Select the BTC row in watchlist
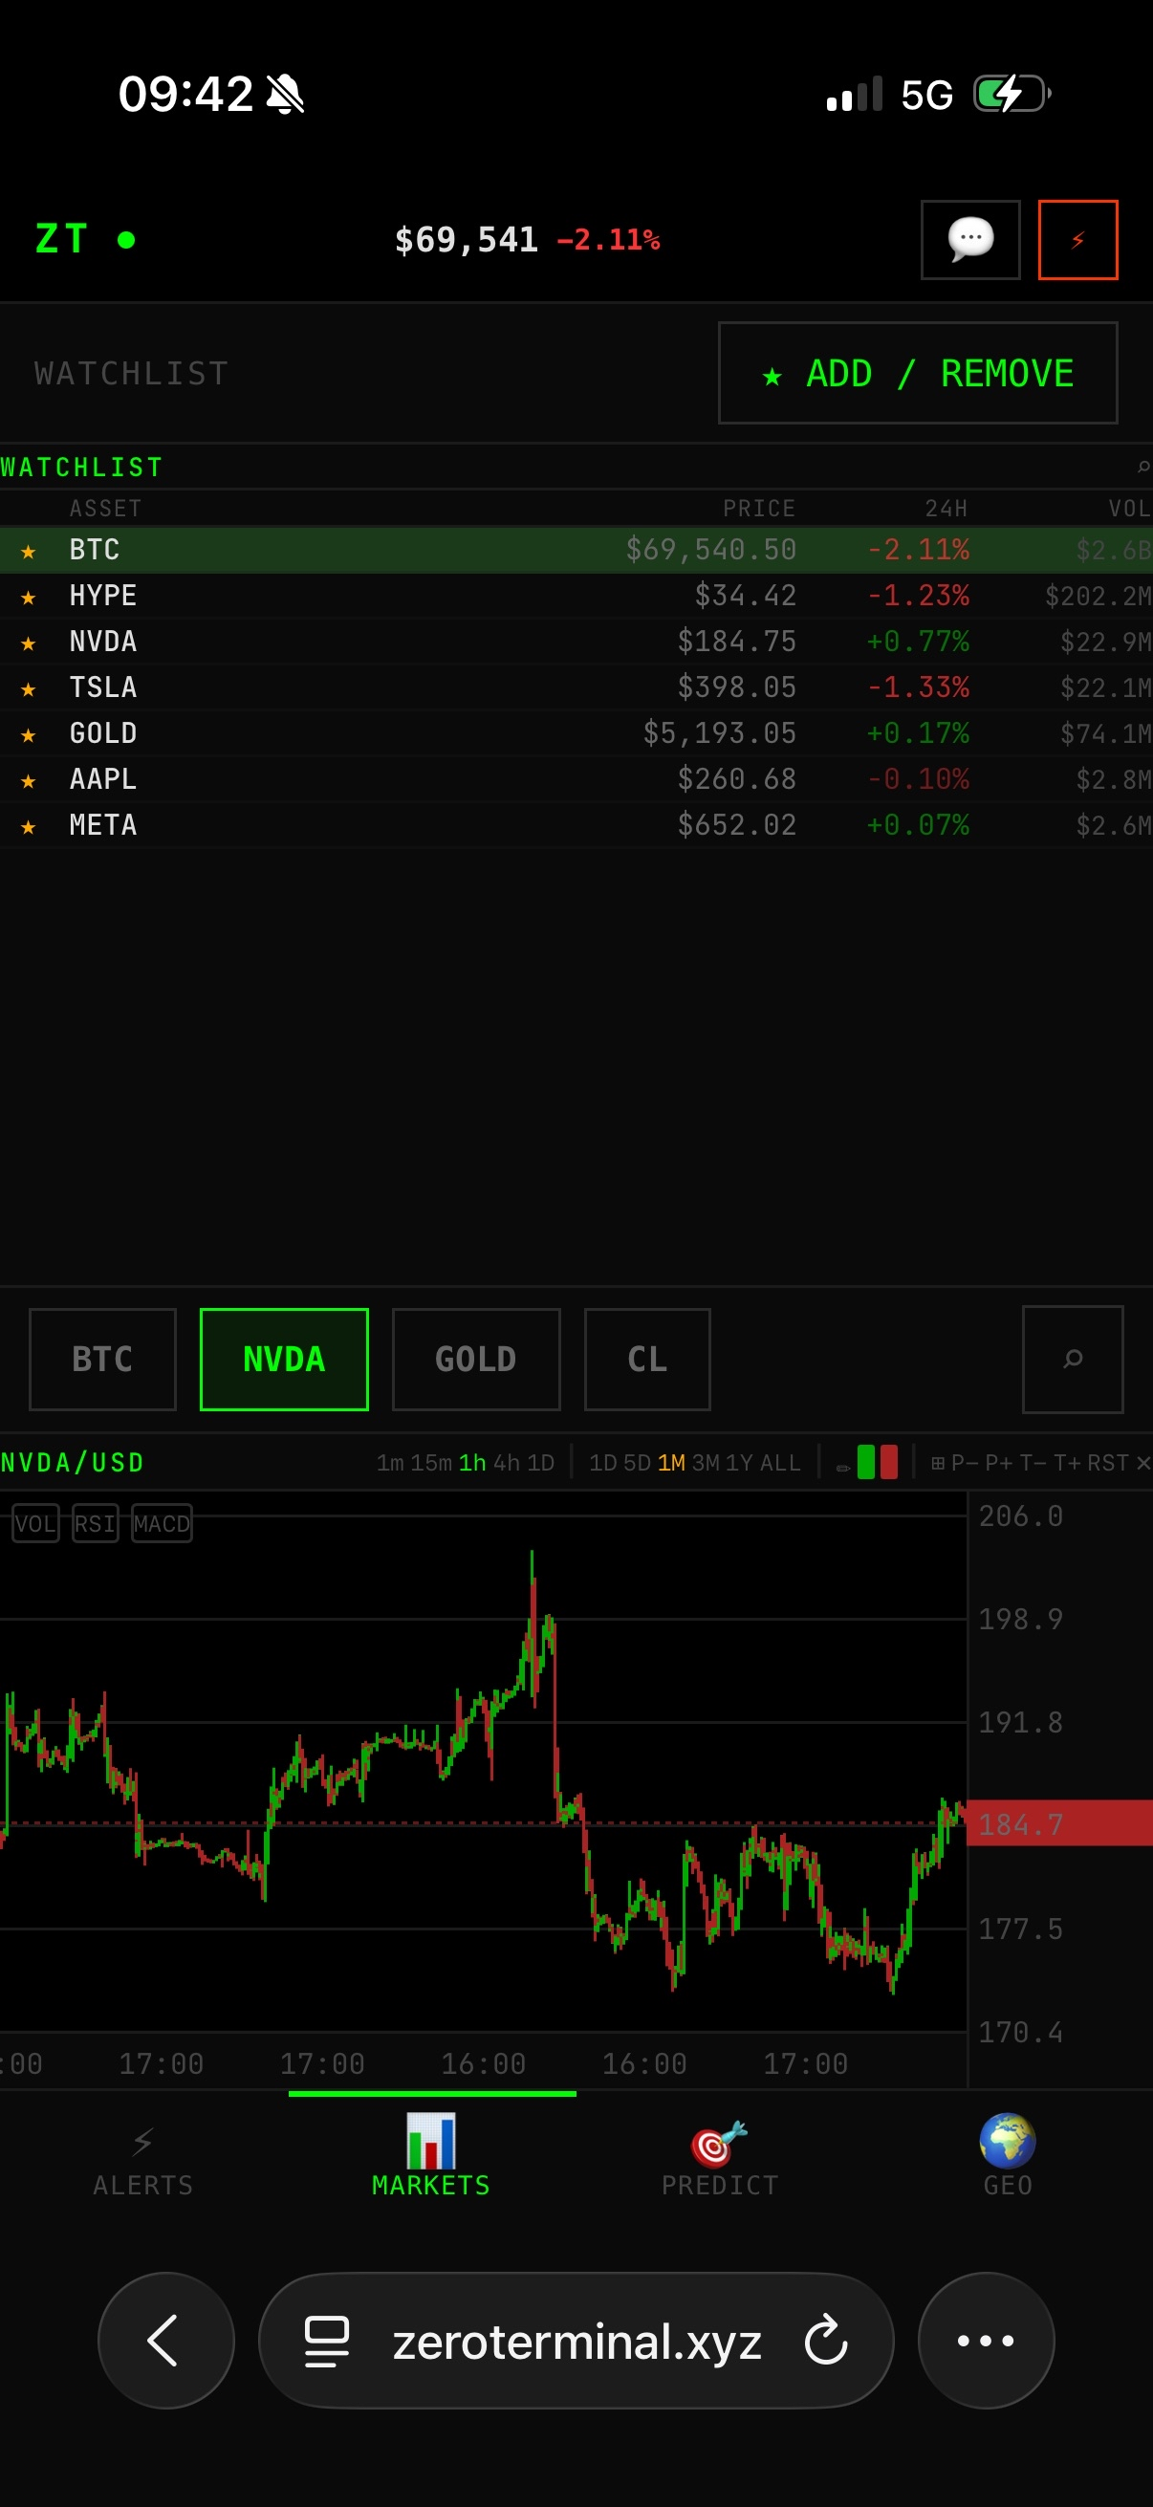The height and width of the screenshot is (2507, 1153). tap(576, 550)
